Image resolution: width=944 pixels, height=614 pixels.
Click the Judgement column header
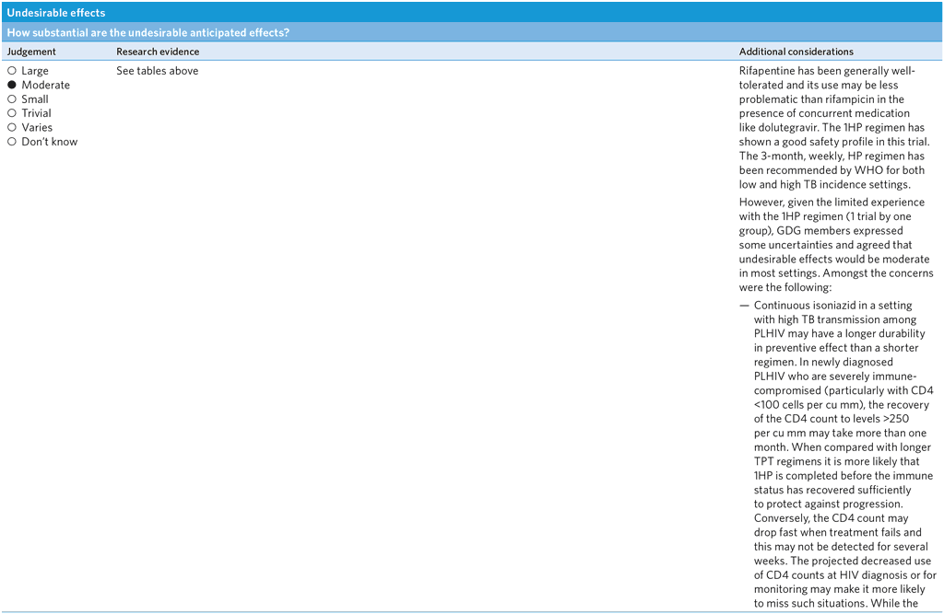[31, 52]
